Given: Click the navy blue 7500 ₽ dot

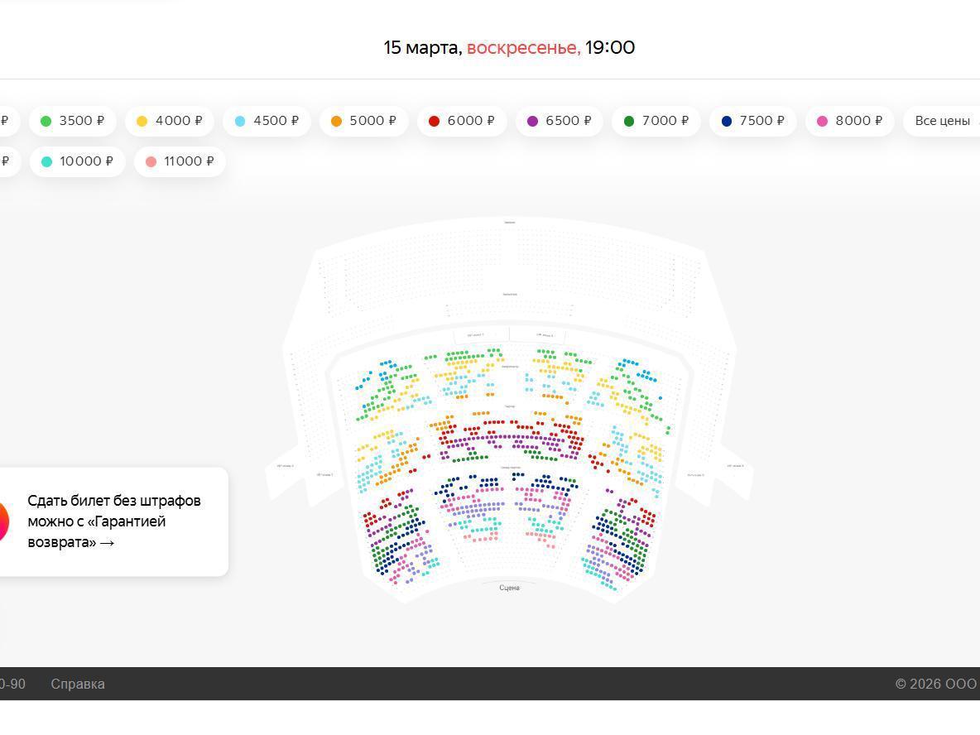Looking at the screenshot, I should tap(727, 121).
